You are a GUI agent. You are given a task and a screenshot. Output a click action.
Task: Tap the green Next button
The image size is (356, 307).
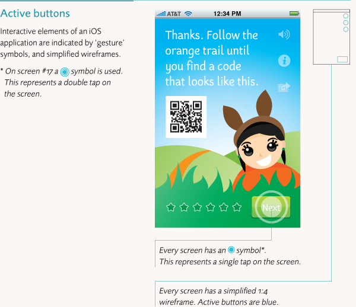(271, 207)
